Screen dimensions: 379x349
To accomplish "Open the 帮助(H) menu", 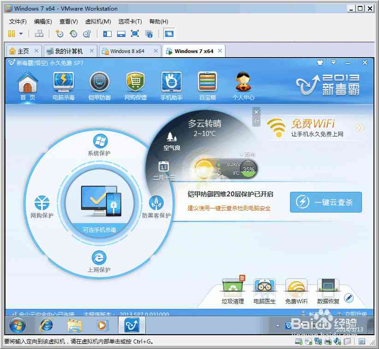I will click(159, 22).
